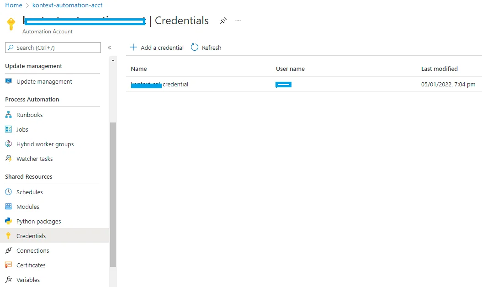Select the Hybrid worker groups icon
Viewport: 482px width, 287px height.
tap(8, 144)
